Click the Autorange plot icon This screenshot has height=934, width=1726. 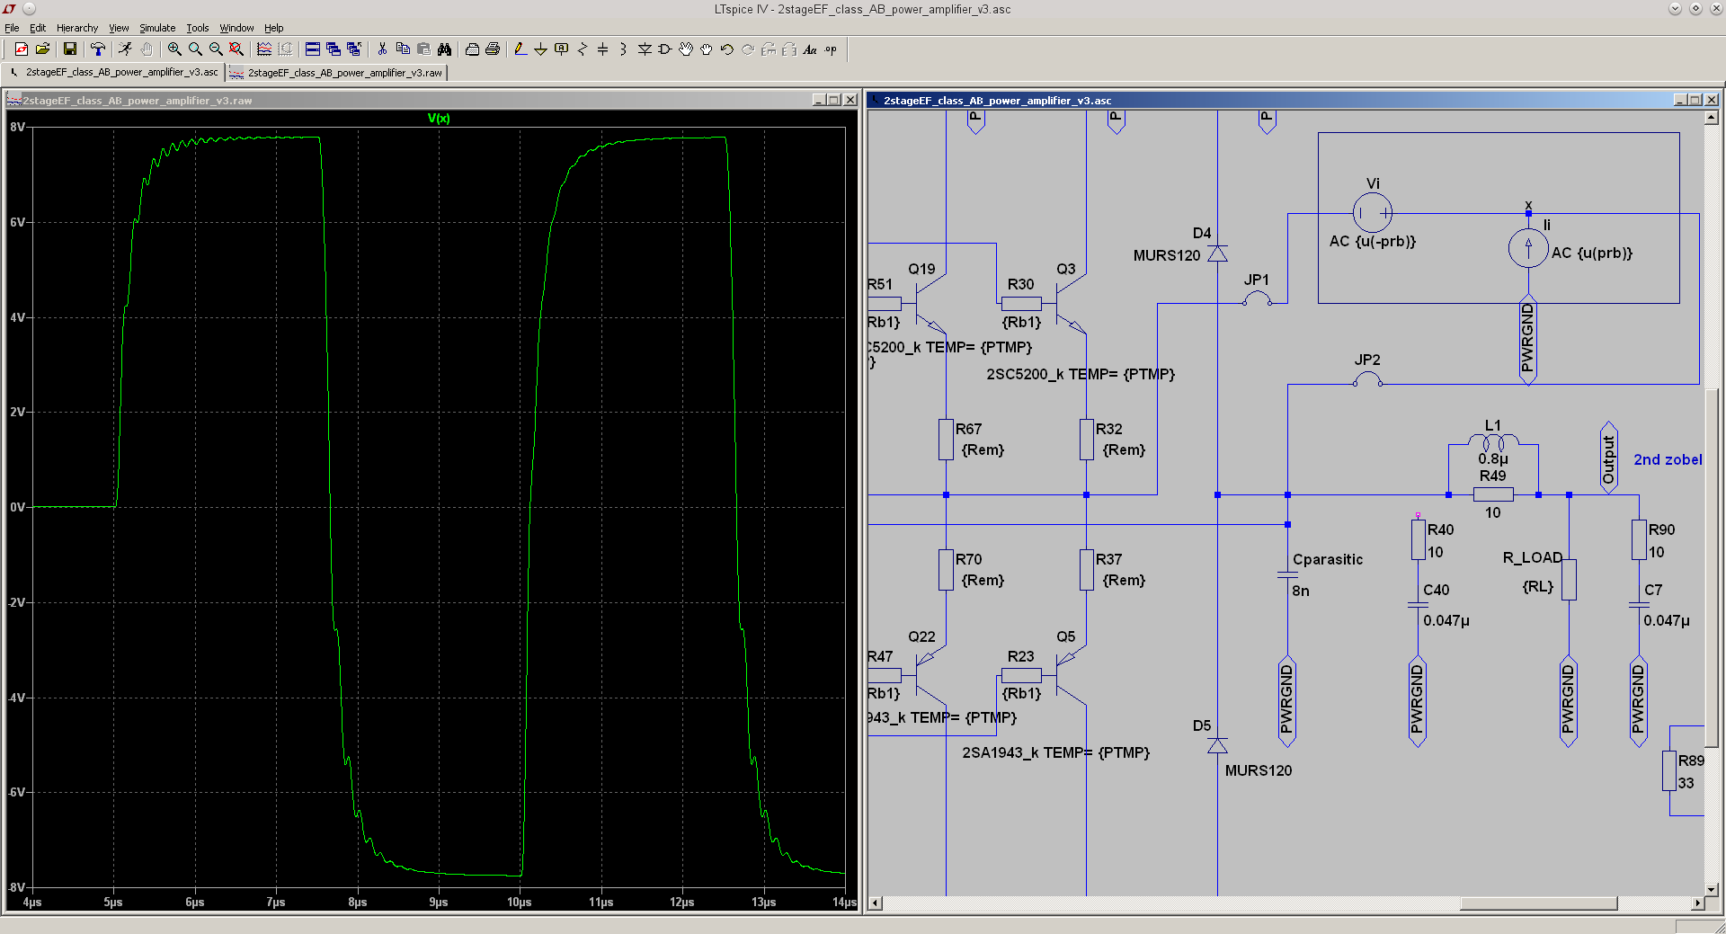tap(264, 49)
